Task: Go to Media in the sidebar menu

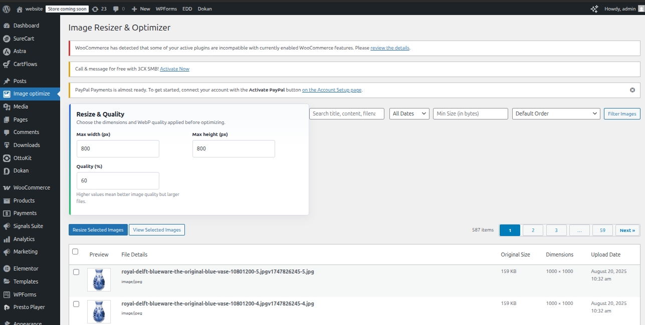Action: click(21, 106)
